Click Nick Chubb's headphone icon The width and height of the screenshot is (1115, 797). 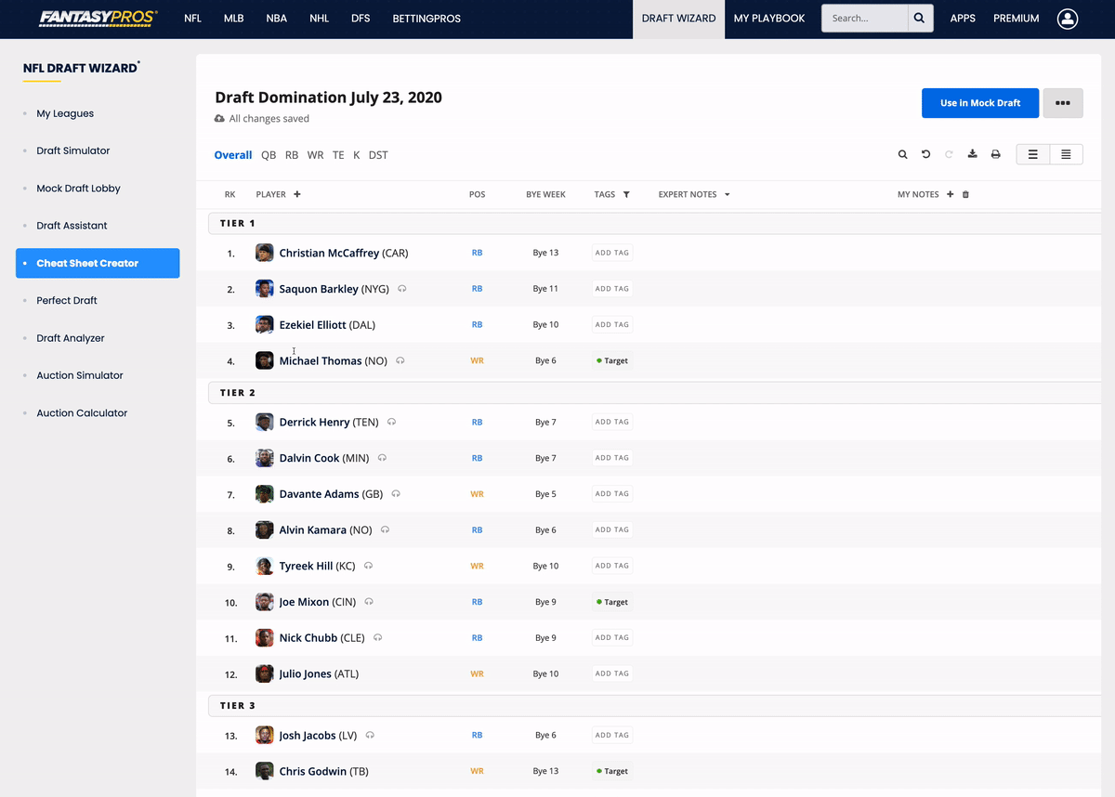[x=378, y=637]
